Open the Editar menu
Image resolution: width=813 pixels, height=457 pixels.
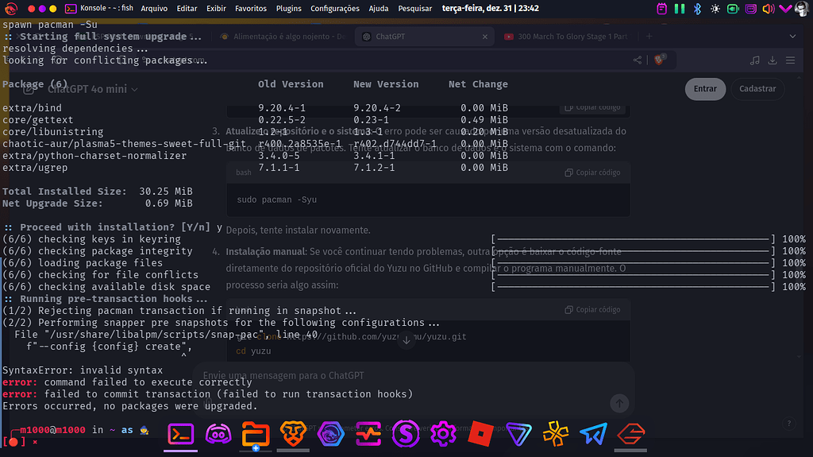pos(187,8)
